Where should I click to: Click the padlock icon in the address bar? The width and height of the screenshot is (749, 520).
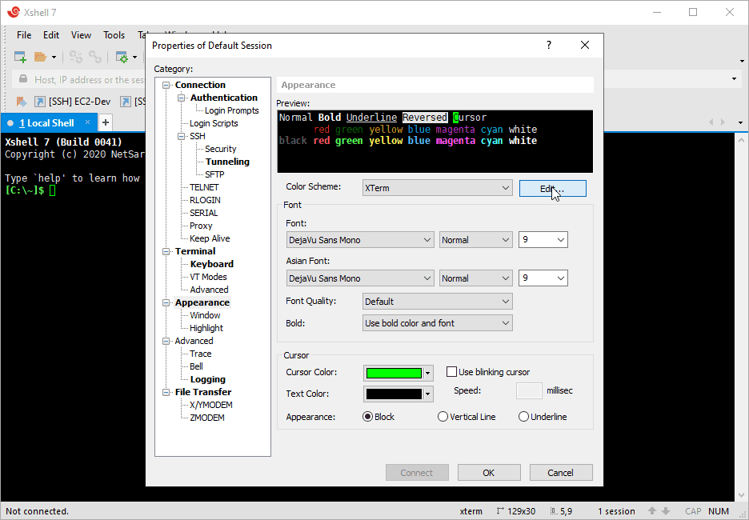[x=22, y=79]
